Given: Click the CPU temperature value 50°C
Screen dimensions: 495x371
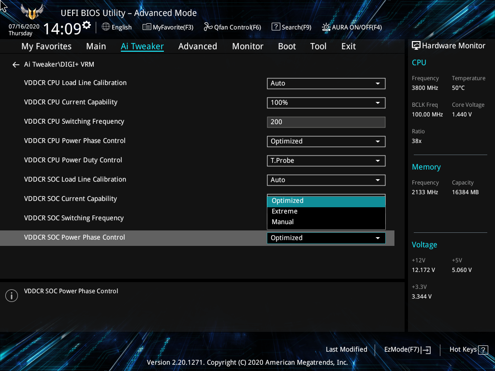Looking at the screenshot, I should (x=458, y=88).
